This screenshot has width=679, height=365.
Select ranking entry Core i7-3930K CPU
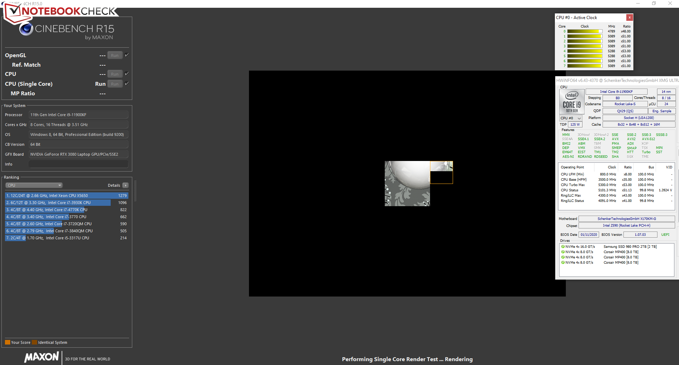point(66,203)
